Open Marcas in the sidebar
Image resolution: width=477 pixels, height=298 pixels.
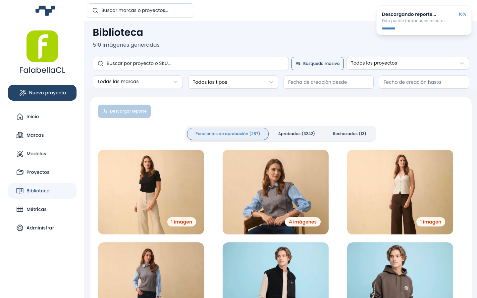(42, 135)
